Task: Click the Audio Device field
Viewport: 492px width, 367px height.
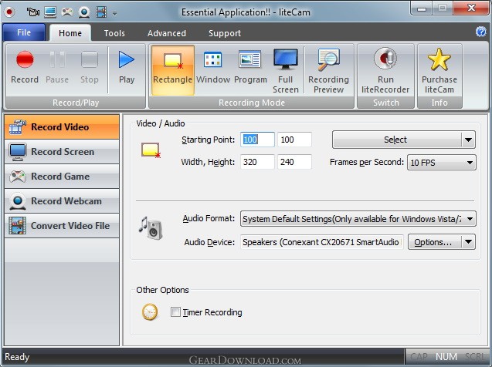Action: (x=322, y=242)
